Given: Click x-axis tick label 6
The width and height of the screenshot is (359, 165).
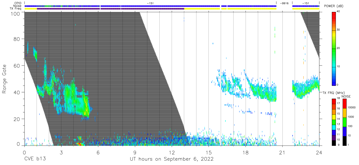Looking at the screenshot, I should [98, 152].
